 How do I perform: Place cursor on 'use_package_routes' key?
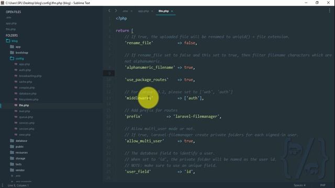pyautogui.click(x=147, y=80)
